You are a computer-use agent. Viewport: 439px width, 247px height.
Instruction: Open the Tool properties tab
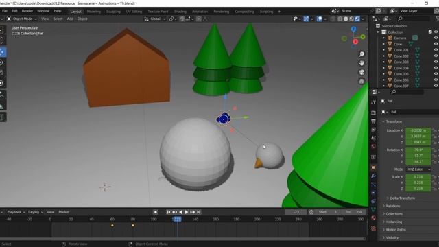click(x=373, y=102)
